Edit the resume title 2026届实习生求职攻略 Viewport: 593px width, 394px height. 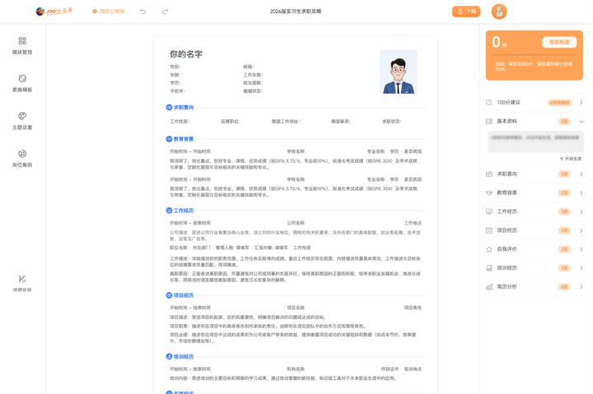click(x=296, y=12)
